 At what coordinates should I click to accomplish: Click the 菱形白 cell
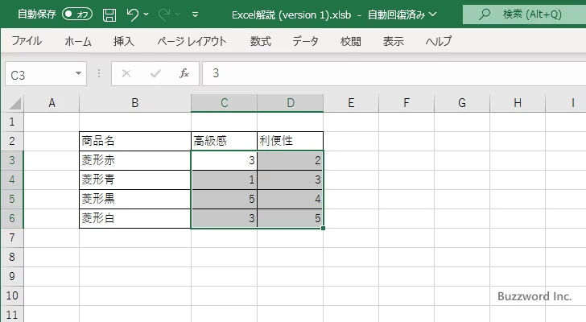click(135, 218)
